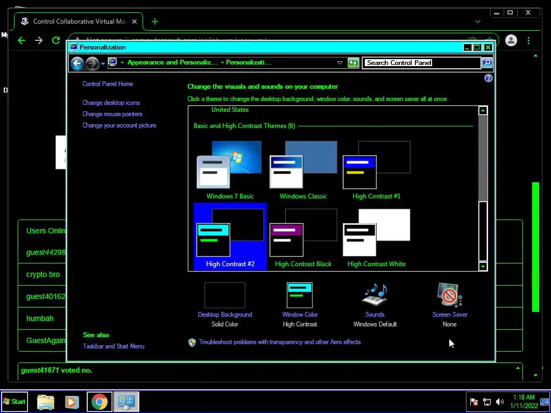Open Chrome profile avatar
Viewport: 551px width, 413px height.
pos(511,40)
